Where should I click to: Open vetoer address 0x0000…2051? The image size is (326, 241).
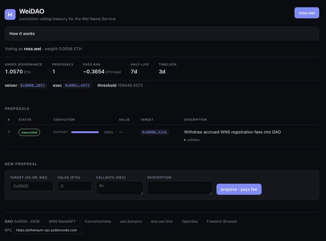(33, 86)
